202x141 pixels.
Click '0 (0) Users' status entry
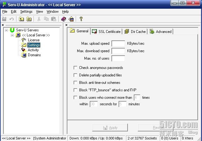[170, 138]
